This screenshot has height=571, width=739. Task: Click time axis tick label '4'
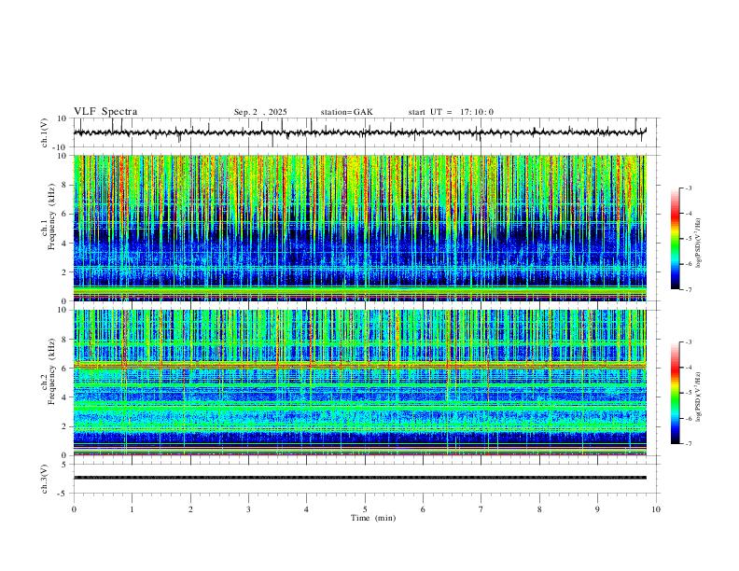[307, 509]
